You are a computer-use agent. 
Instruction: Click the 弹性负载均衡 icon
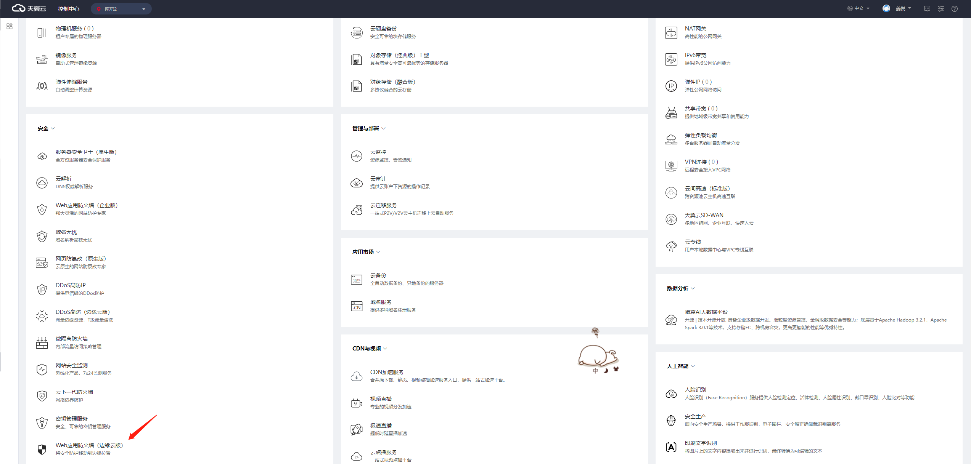(671, 139)
